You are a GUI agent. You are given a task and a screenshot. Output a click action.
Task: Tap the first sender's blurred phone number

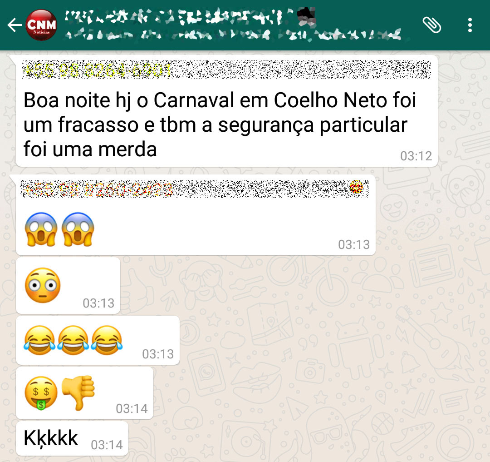[x=97, y=70]
